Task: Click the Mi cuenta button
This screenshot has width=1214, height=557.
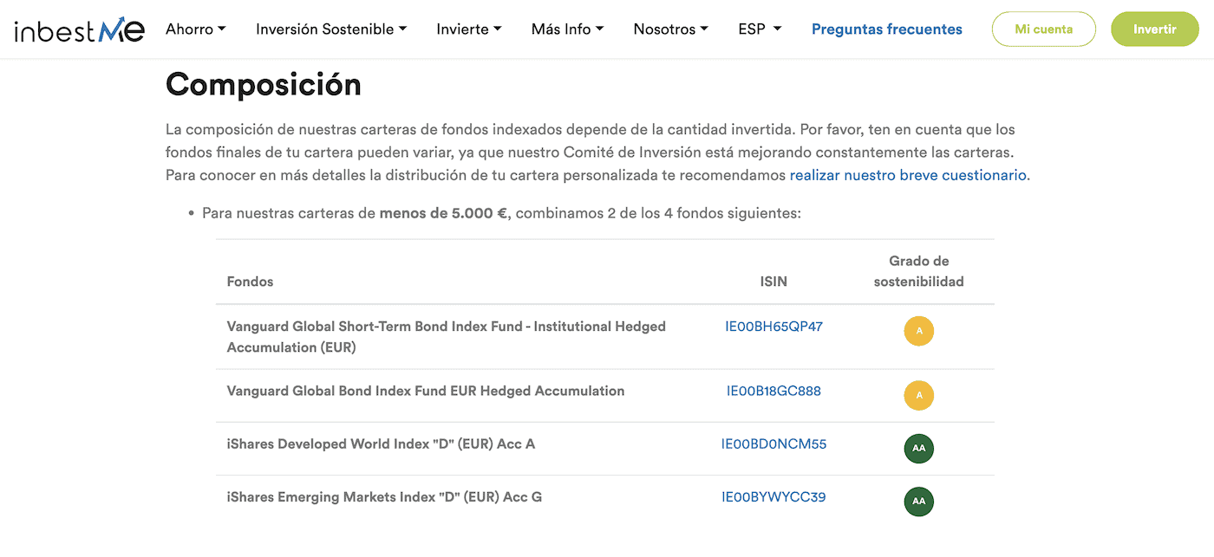Action: [1044, 29]
